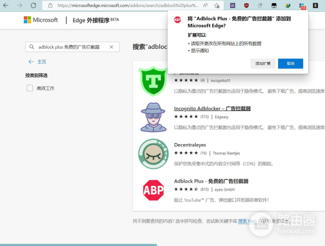Click the browser address bar URL
Viewport: 325px width, 246px height.
[x=128, y=5]
